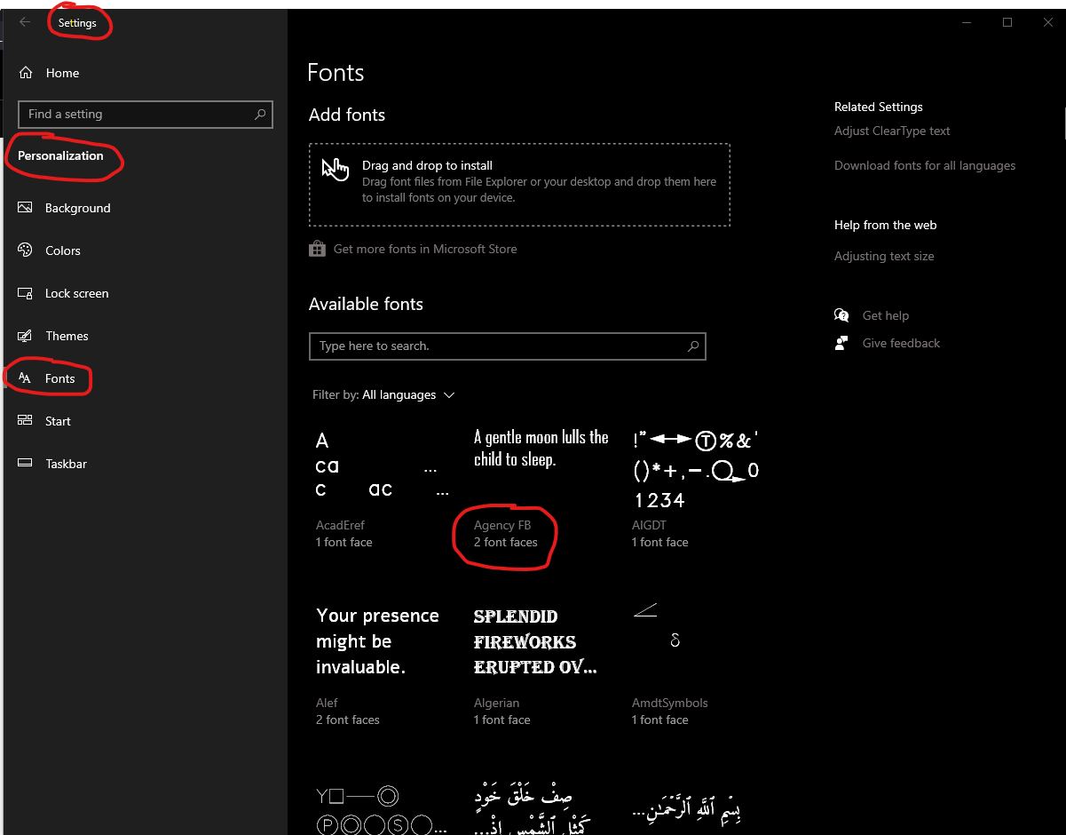Viewport: 1066px width, 835px height.
Task: Open the AmdtSymbols font preview
Action: click(657, 625)
